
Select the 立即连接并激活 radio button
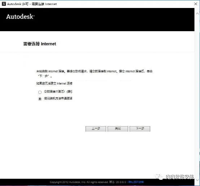pos(40,92)
